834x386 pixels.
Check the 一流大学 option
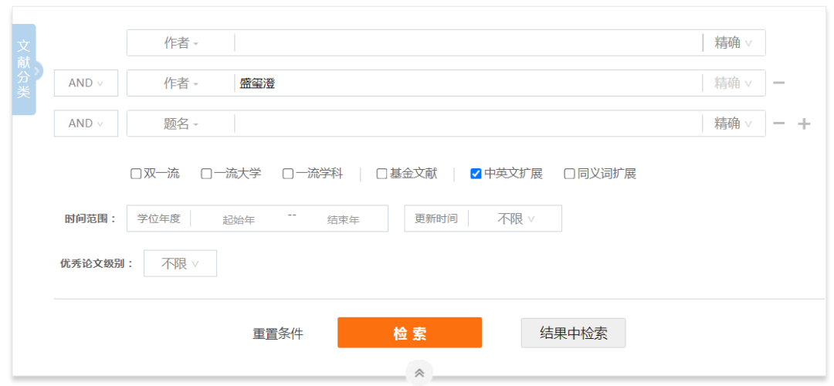click(206, 174)
